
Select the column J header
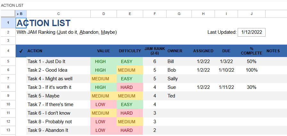click(251, 14)
